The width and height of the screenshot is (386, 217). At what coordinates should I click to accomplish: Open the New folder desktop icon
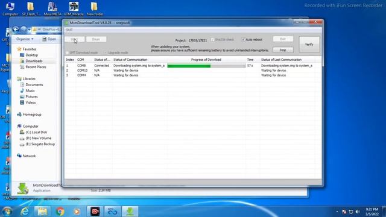95,9
